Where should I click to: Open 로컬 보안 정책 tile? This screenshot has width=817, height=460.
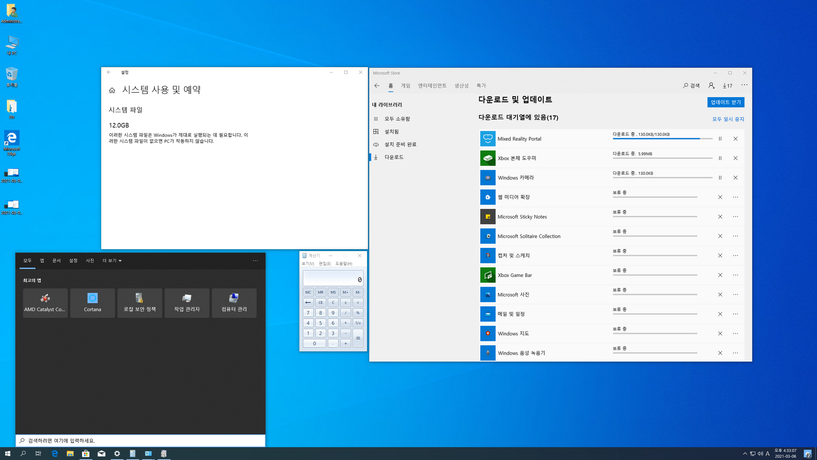tap(140, 303)
